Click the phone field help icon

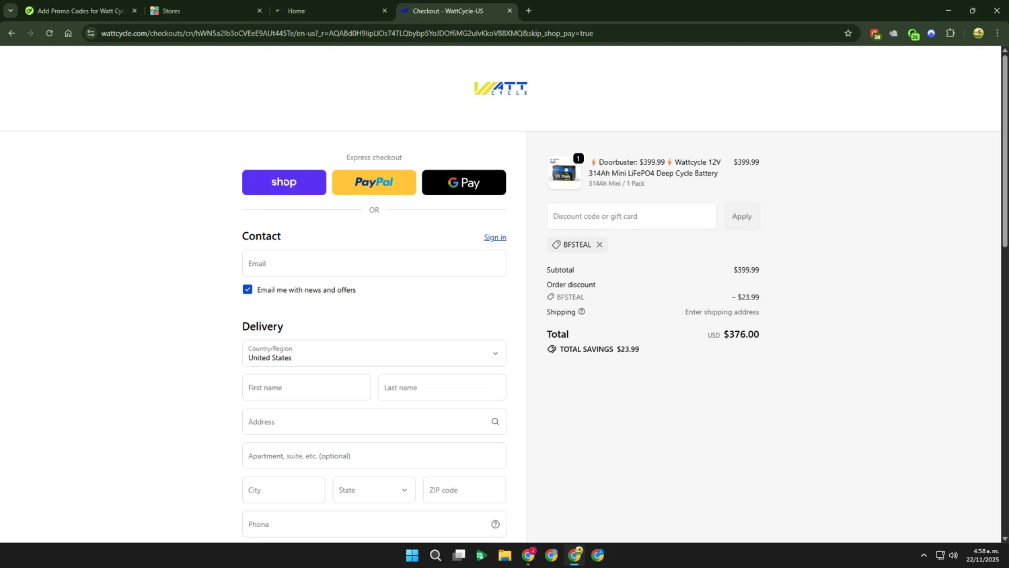point(495,524)
